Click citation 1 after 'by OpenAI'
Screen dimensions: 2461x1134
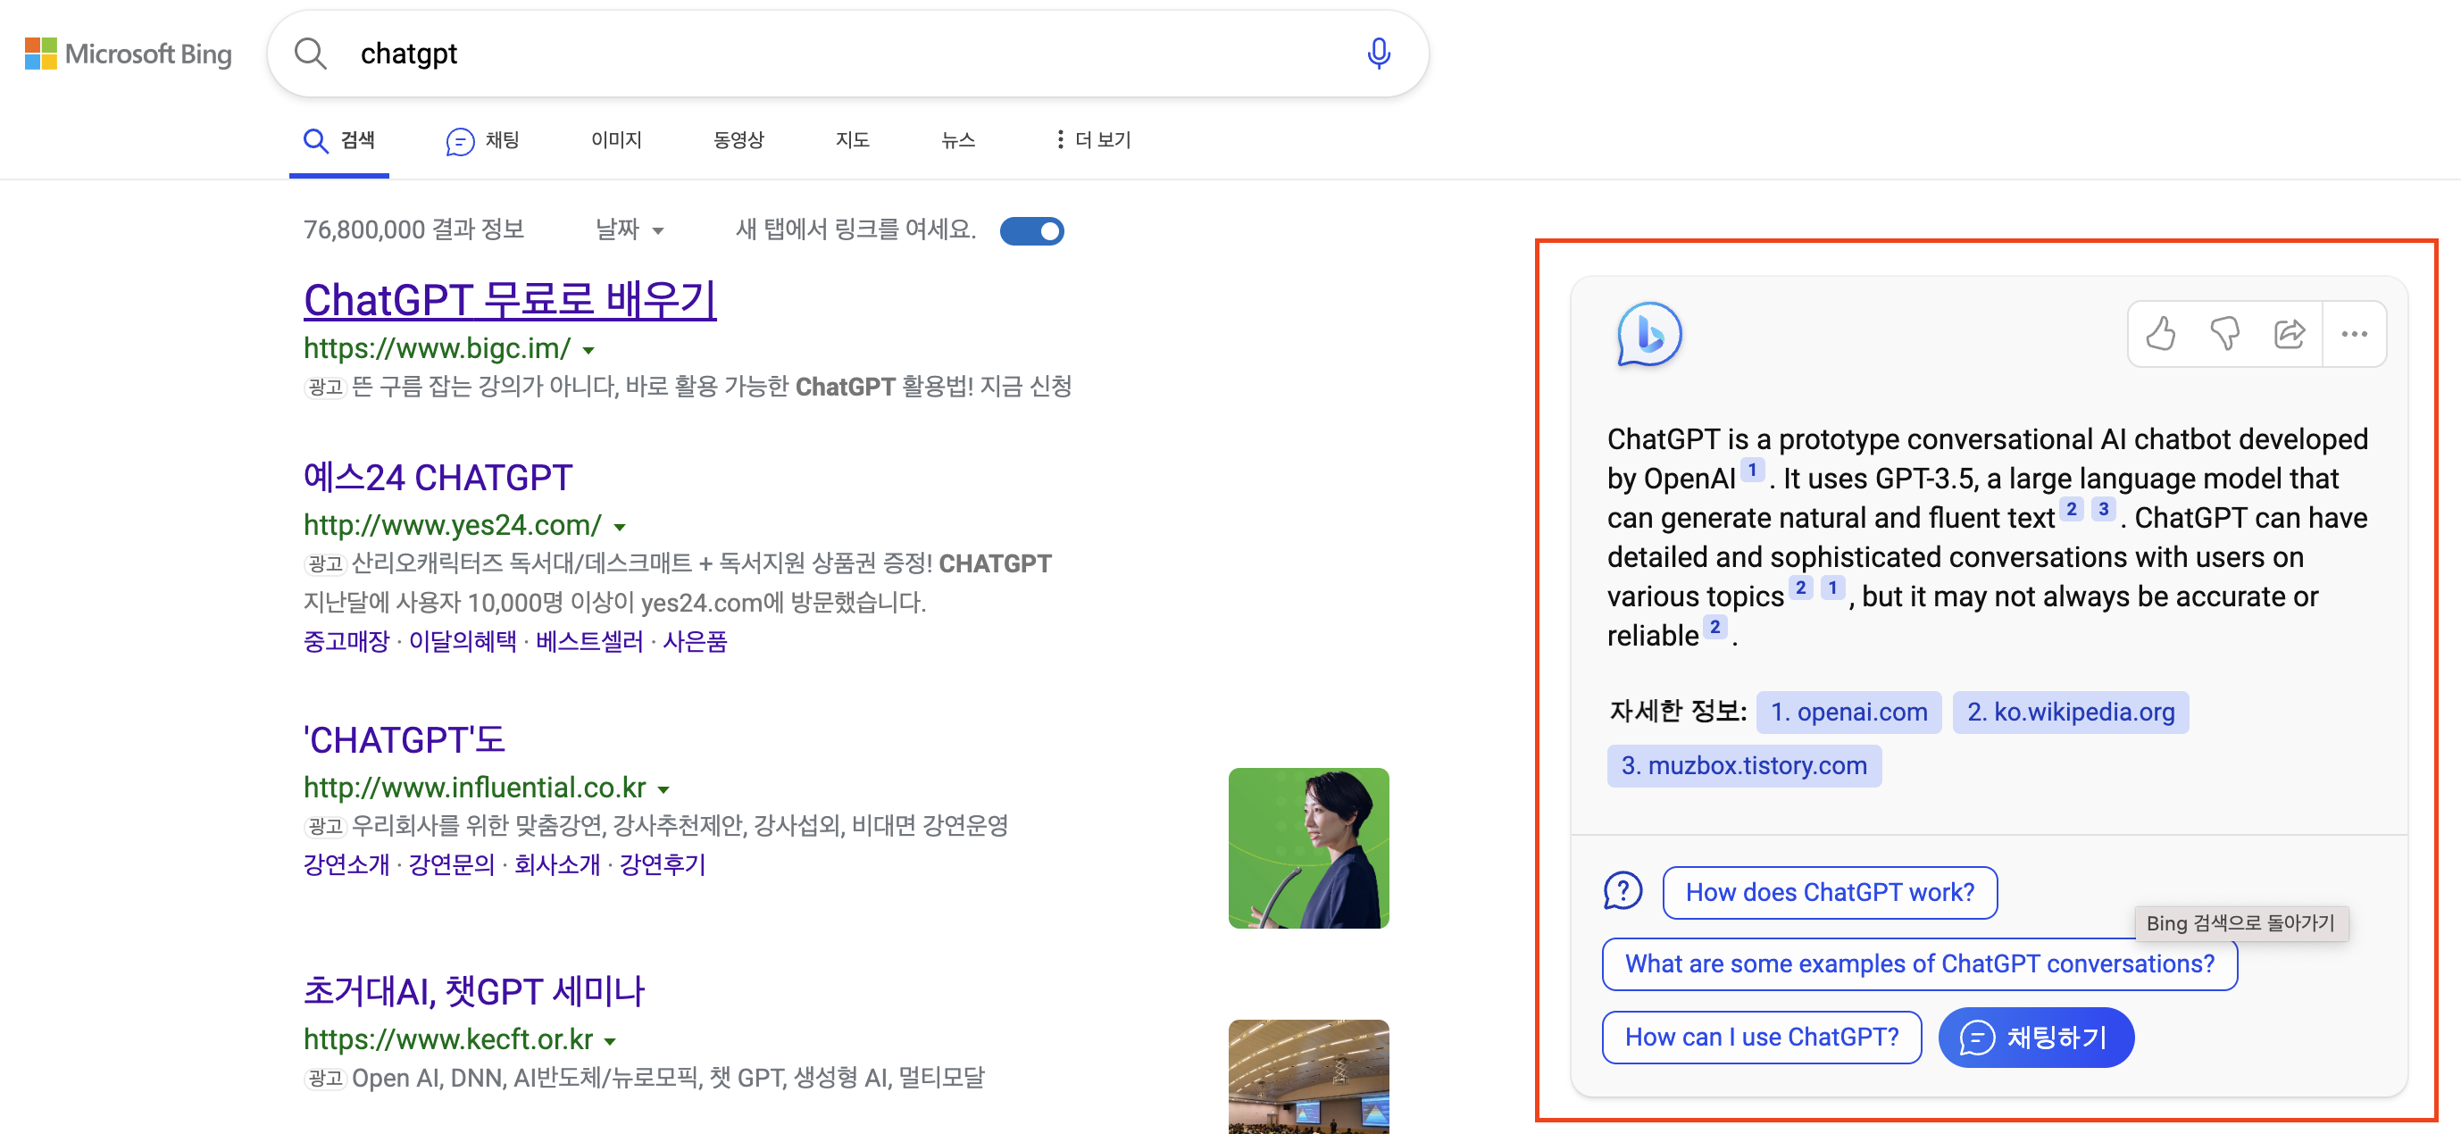(x=1752, y=470)
